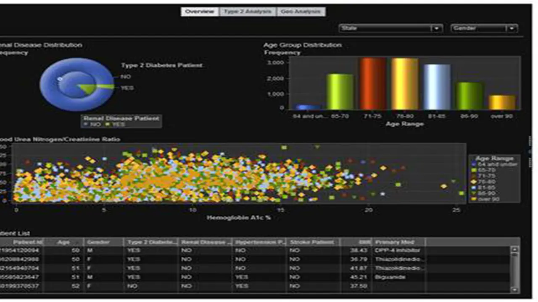538x302 pixels.
Task: Click the 64 and under legend marker
Action: coord(474,164)
